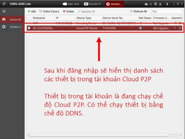Click the Upgrade (0) button
Screen dimensions: 185x139
86,11
